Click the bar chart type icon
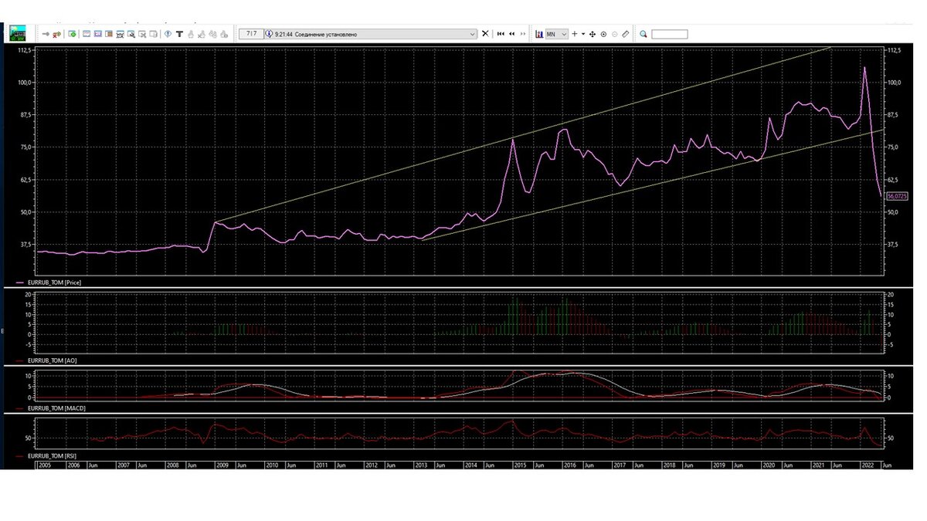 coord(539,34)
